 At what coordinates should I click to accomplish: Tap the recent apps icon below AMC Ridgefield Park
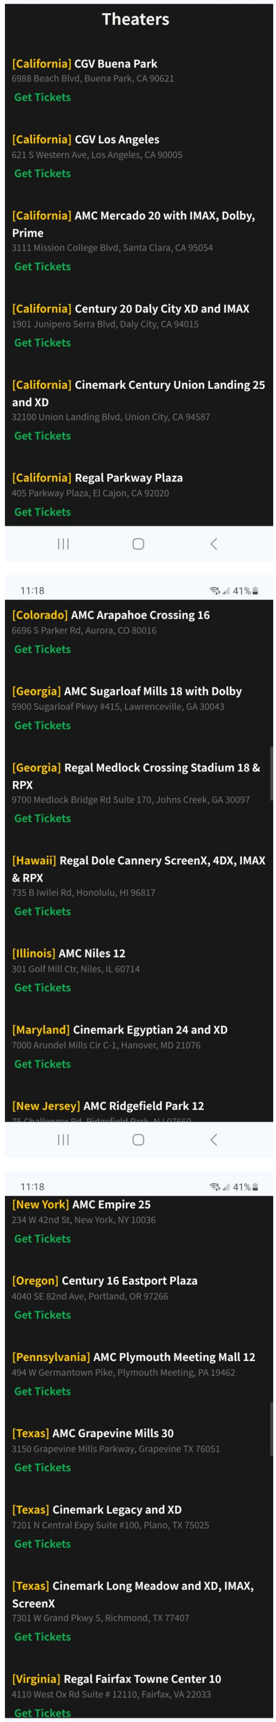(63, 1139)
